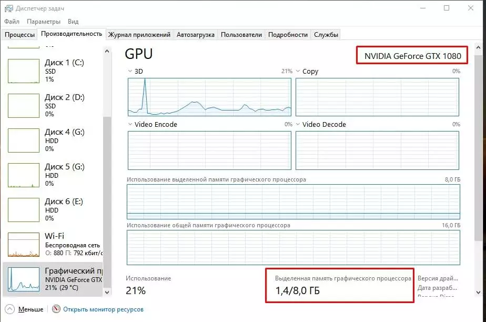Select Диск 2 (D:) in sidebar

(53, 106)
